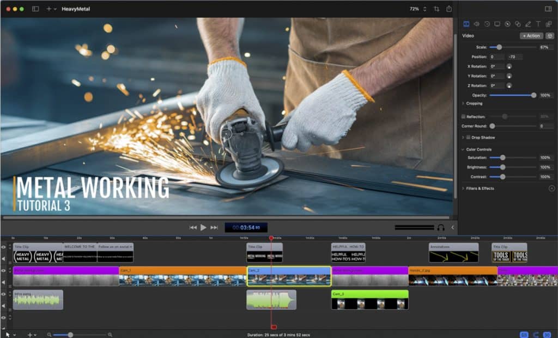Select the TOOLS OF THE TRADE title clip
558x338 pixels.
(x=510, y=253)
